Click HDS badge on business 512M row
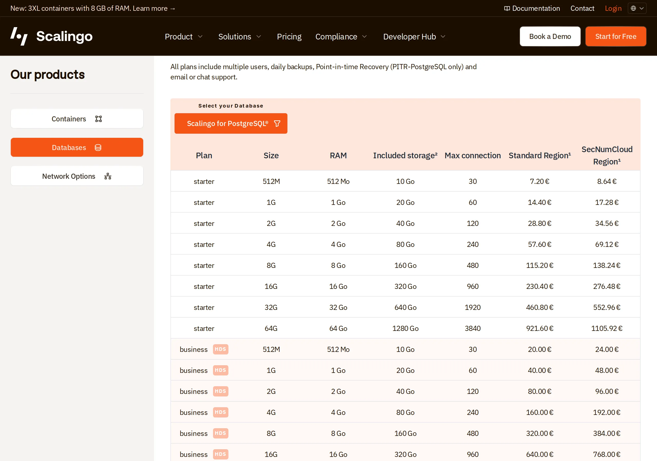The height and width of the screenshot is (461, 657). point(220,349)
